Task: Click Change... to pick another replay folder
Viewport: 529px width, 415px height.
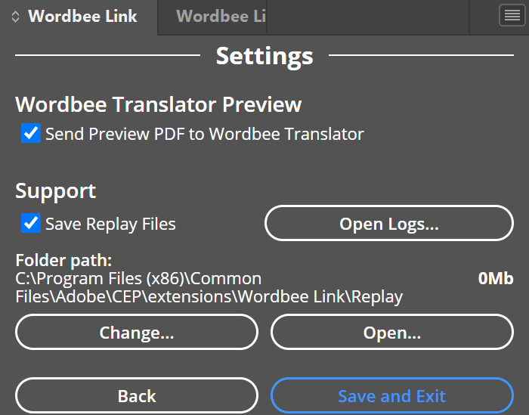Action: click(137, 333)
